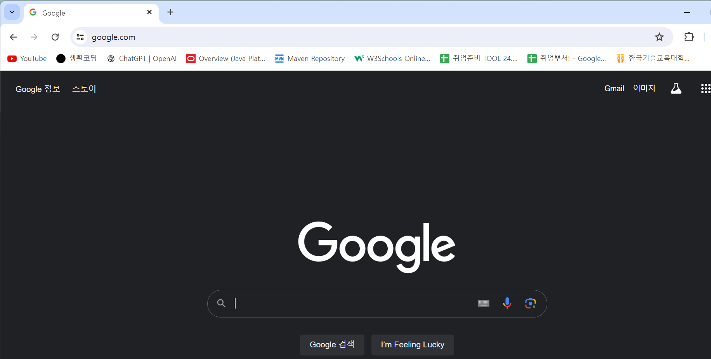Bookmark this page with the star icon
The height and width of the screenshot is (359, 711).
659,37
